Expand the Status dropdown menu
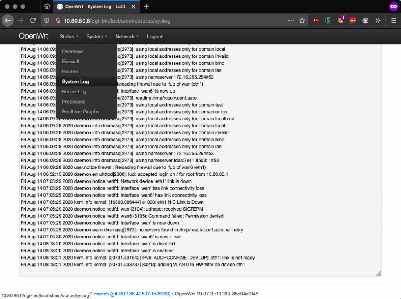The width and height of the screenshot is (401, 299). (69, 36)
